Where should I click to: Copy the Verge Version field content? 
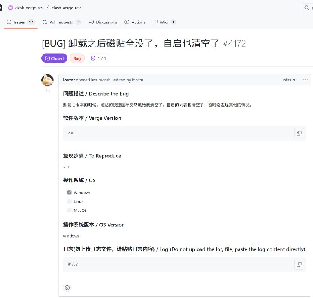[299, 133]
